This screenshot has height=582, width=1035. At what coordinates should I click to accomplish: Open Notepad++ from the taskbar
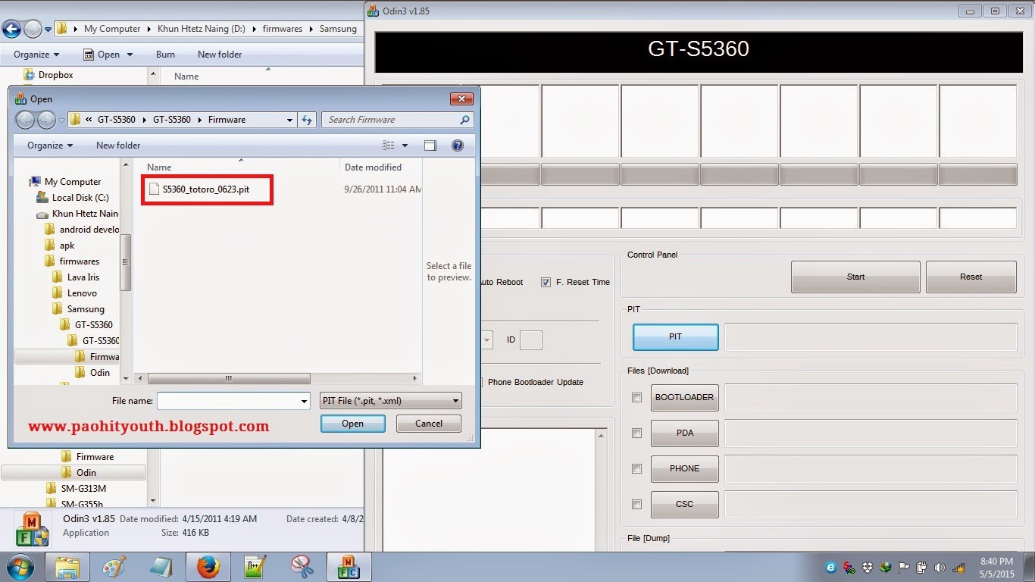pyautogui.click(x=255, y=567)
